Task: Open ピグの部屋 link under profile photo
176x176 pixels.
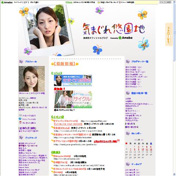Action: (x=40, y=93)
